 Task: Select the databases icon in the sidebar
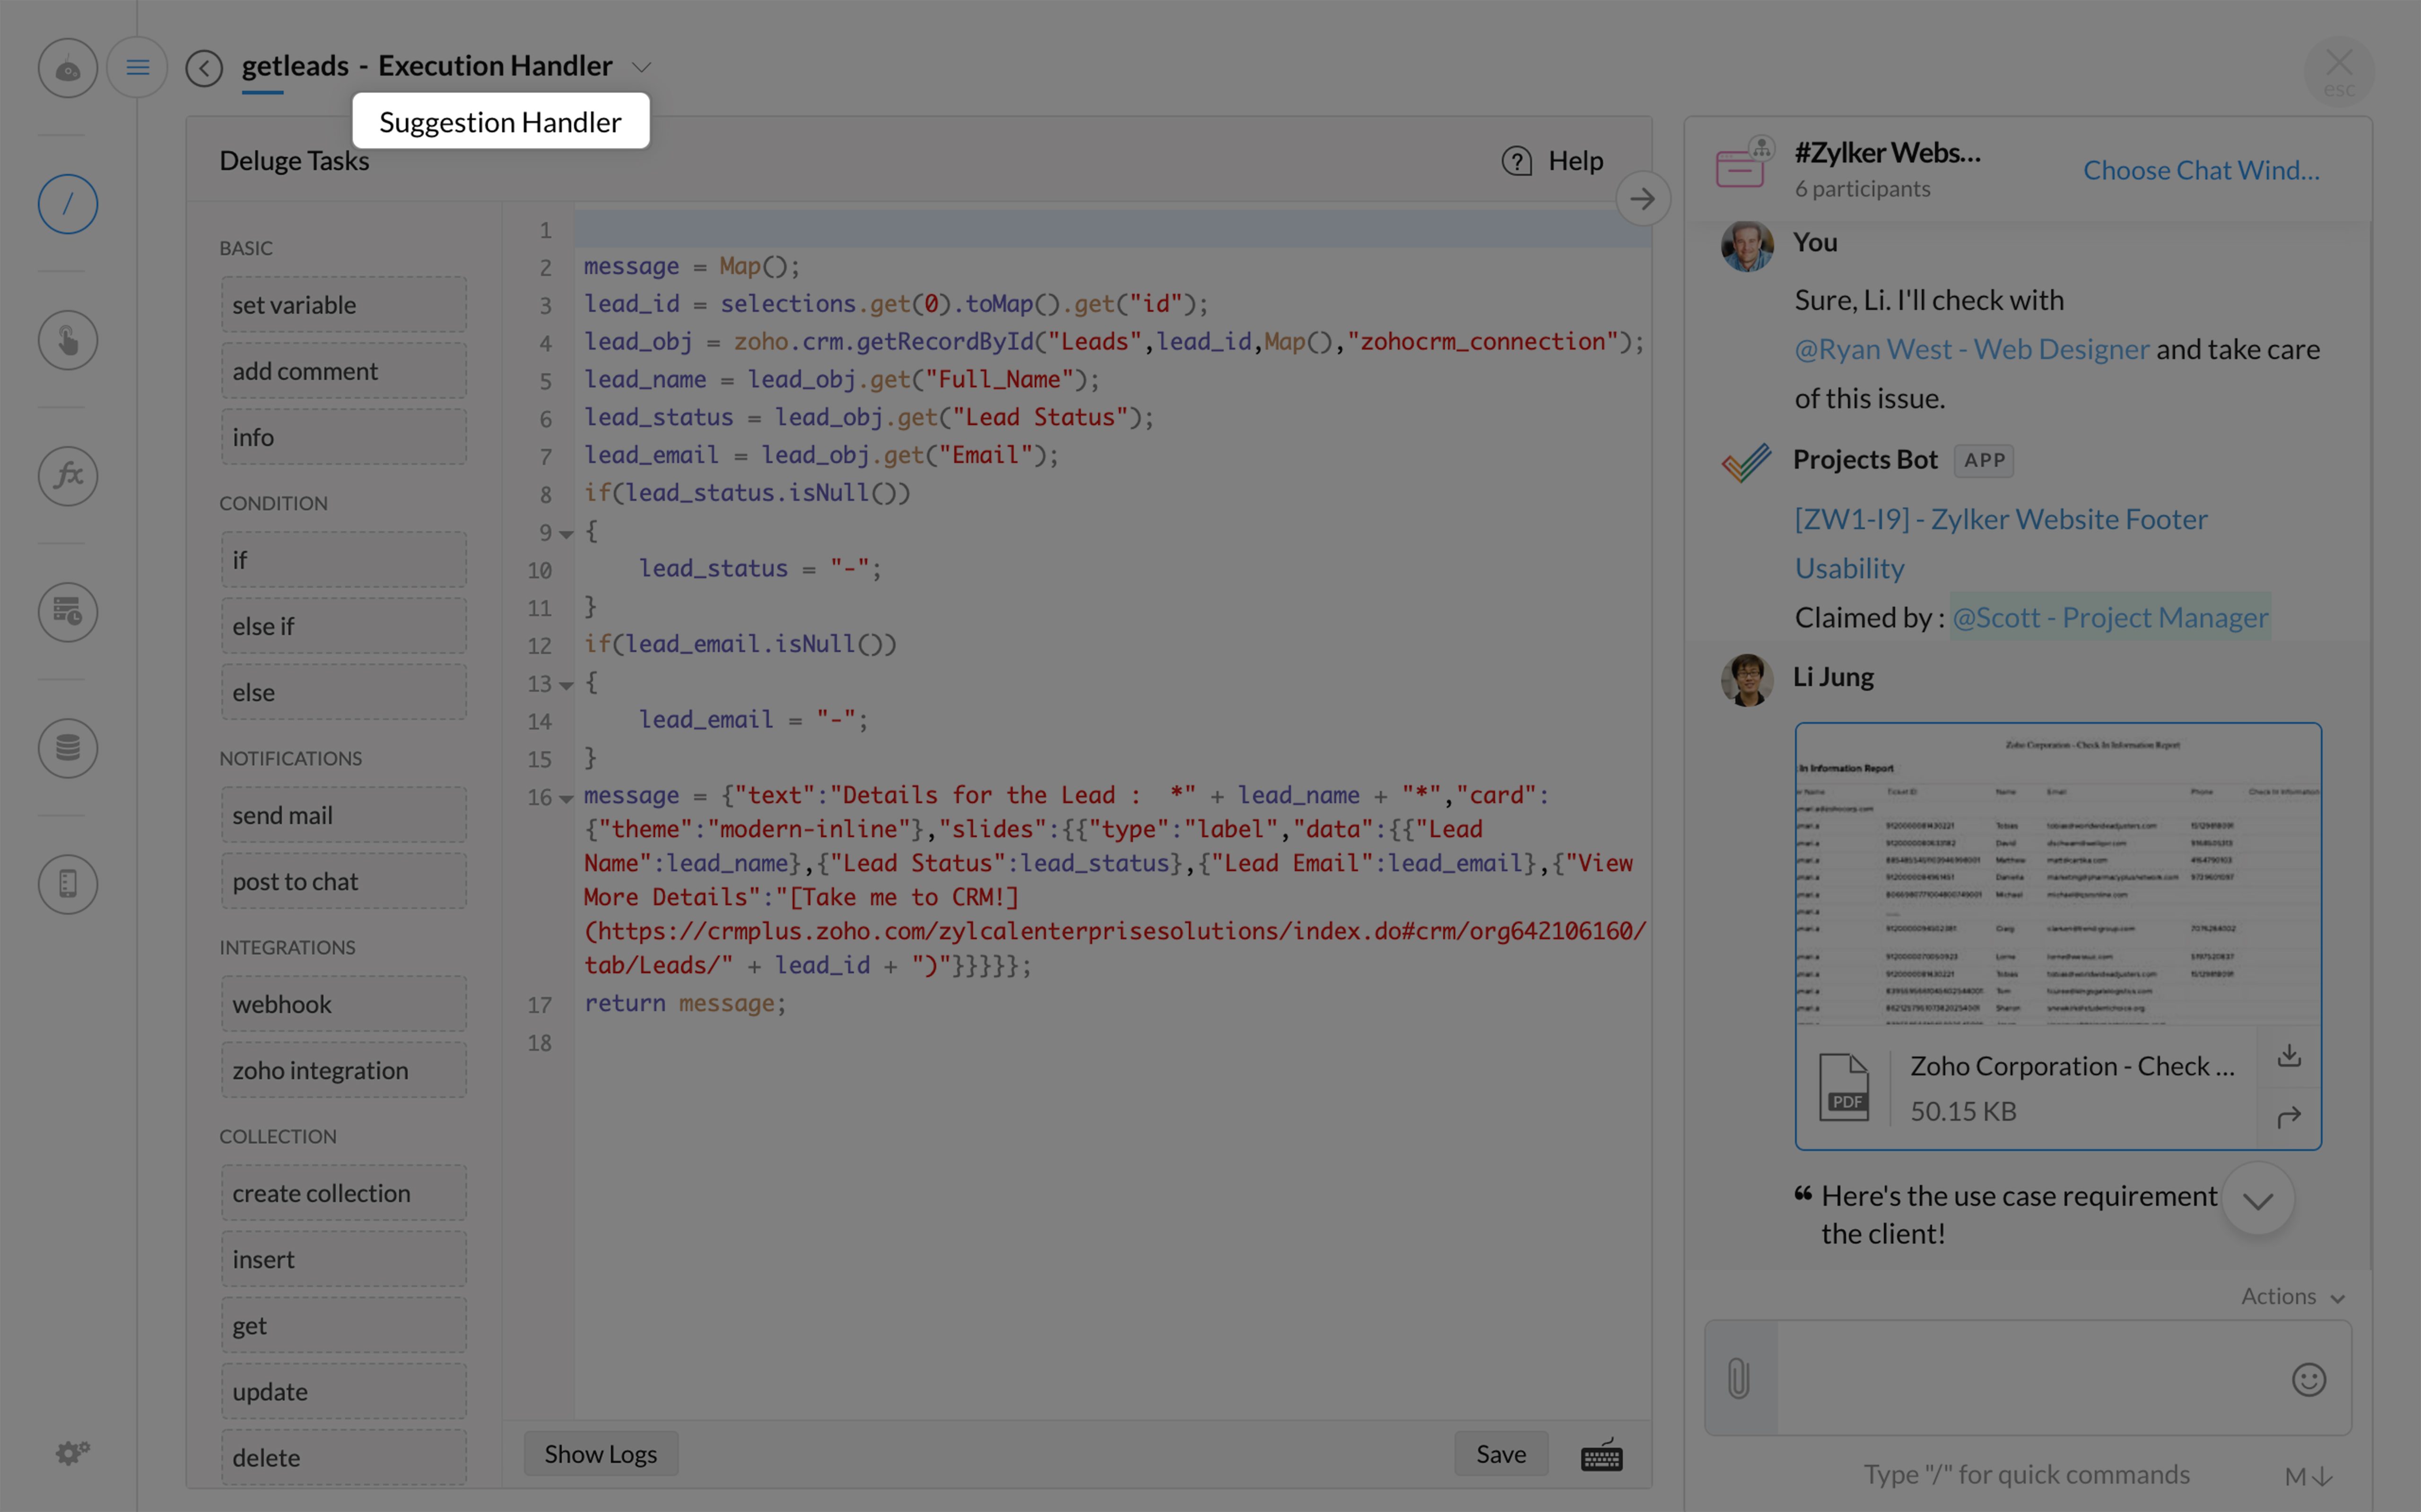click(67, 748)
